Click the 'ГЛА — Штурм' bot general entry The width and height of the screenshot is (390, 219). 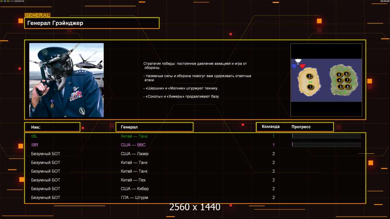(x=135, y=197)
